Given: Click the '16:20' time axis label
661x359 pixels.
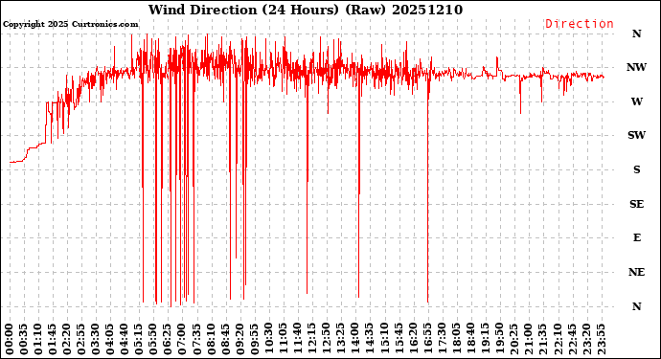Looking at the screenshot, I should [413, 339].
